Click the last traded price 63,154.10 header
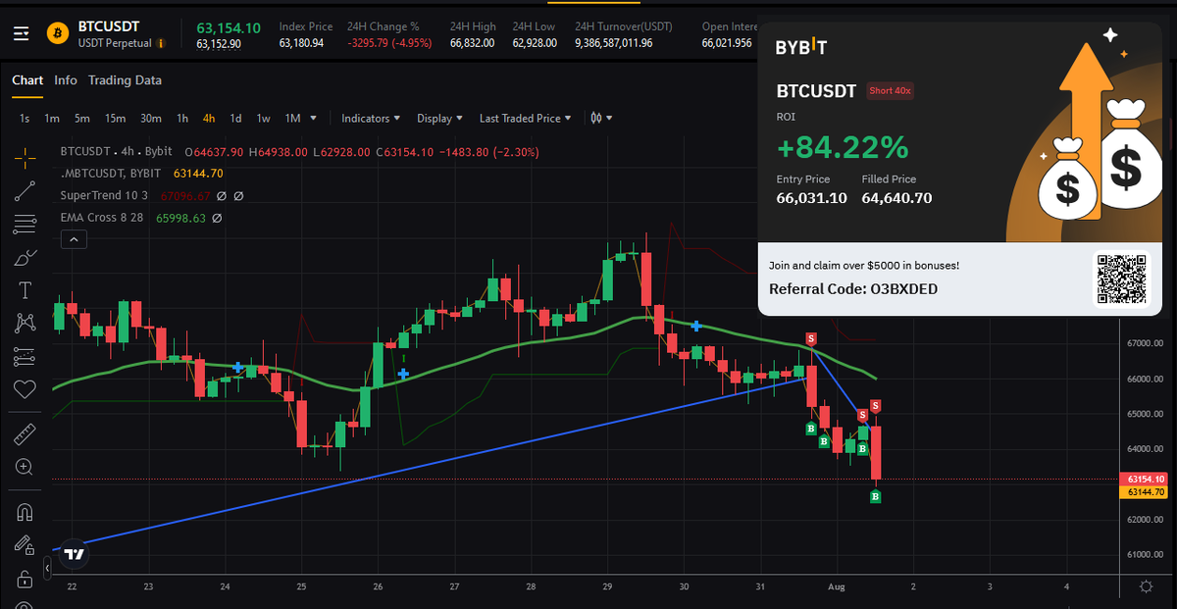The height and width of the screenshot is (609, 1177). 229,27
